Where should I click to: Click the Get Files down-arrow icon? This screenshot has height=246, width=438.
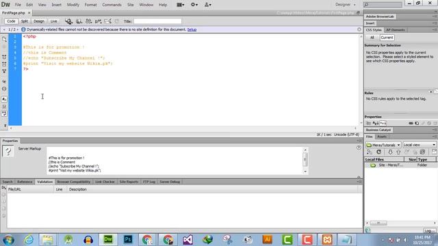[390, 152]
